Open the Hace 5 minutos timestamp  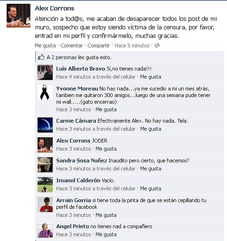[x=132, y=45]
